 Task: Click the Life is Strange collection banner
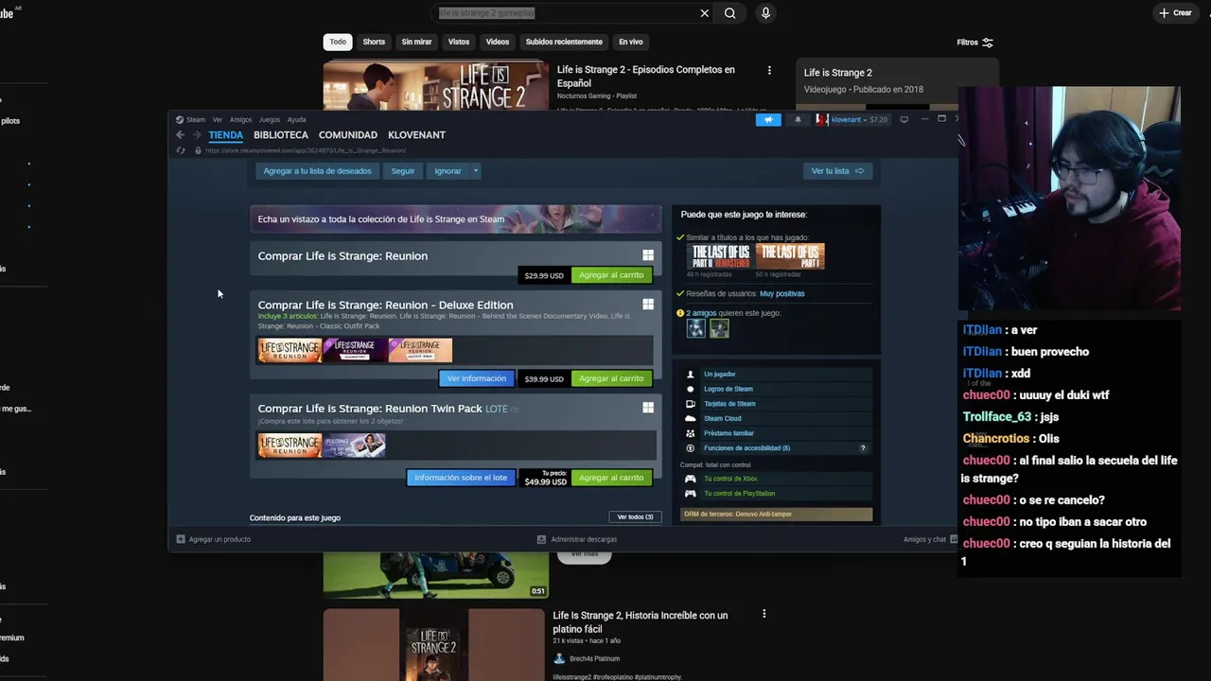(x=455, y=219)
